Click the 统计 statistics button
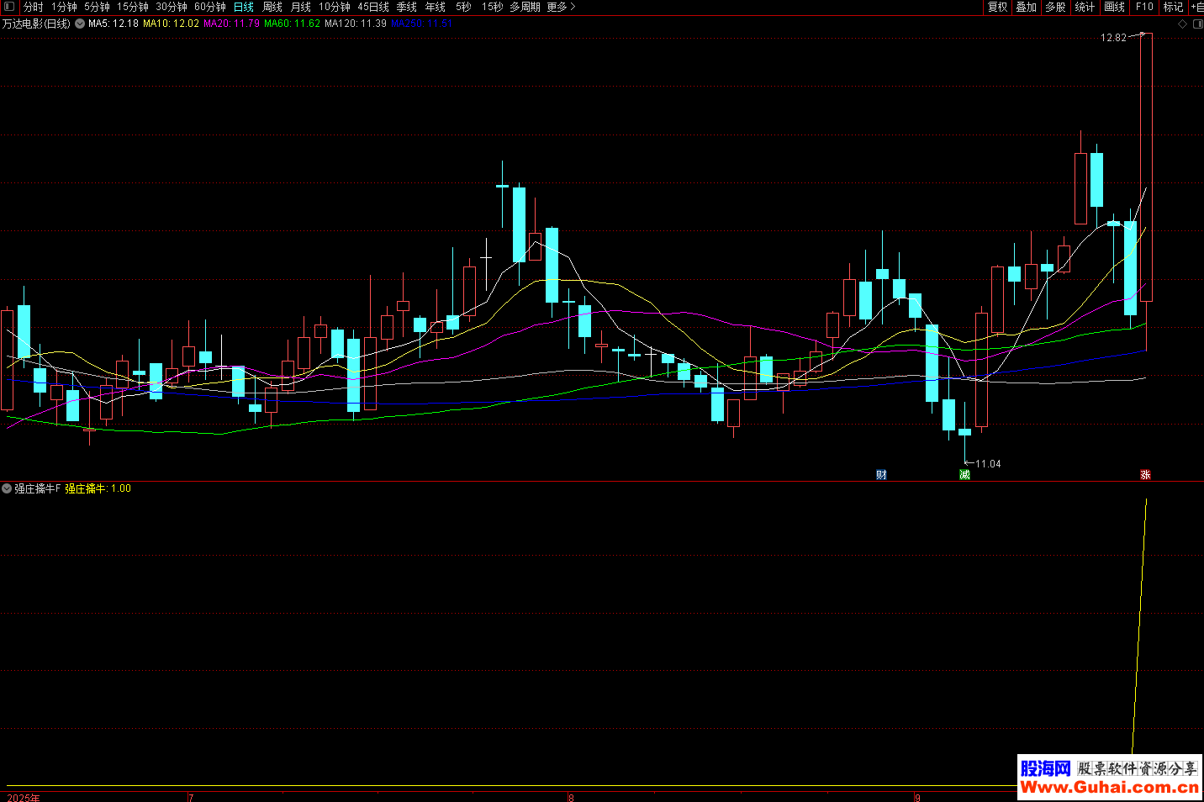The image size is (1204, 802). 1085,7
